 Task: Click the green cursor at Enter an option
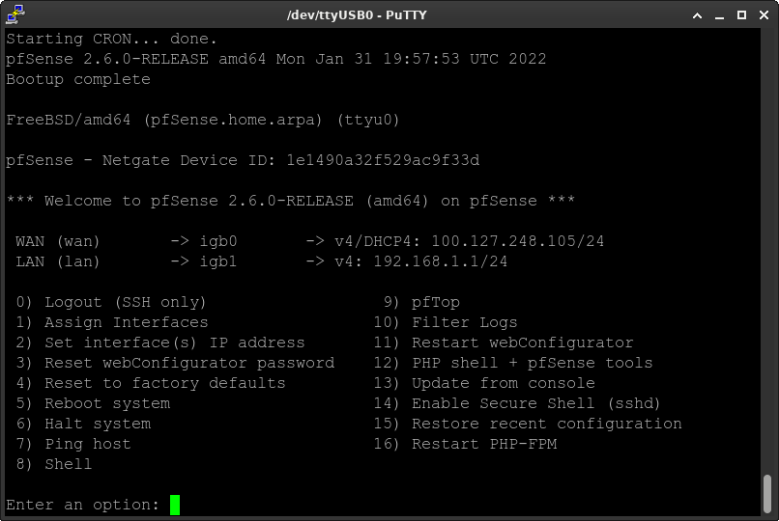[x=175, y=505]
